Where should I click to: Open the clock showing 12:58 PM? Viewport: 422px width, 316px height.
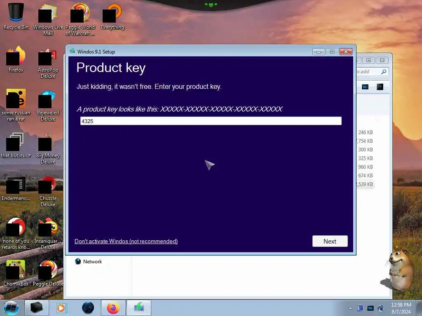(401, 308)
